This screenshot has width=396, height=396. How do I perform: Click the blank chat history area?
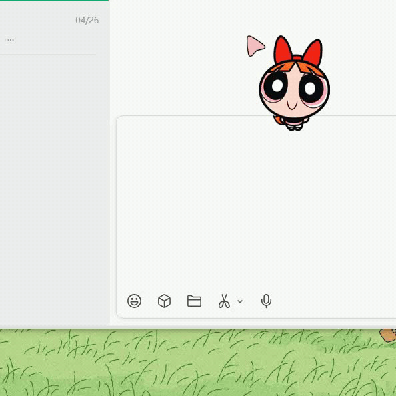click(x=177, y=58)
